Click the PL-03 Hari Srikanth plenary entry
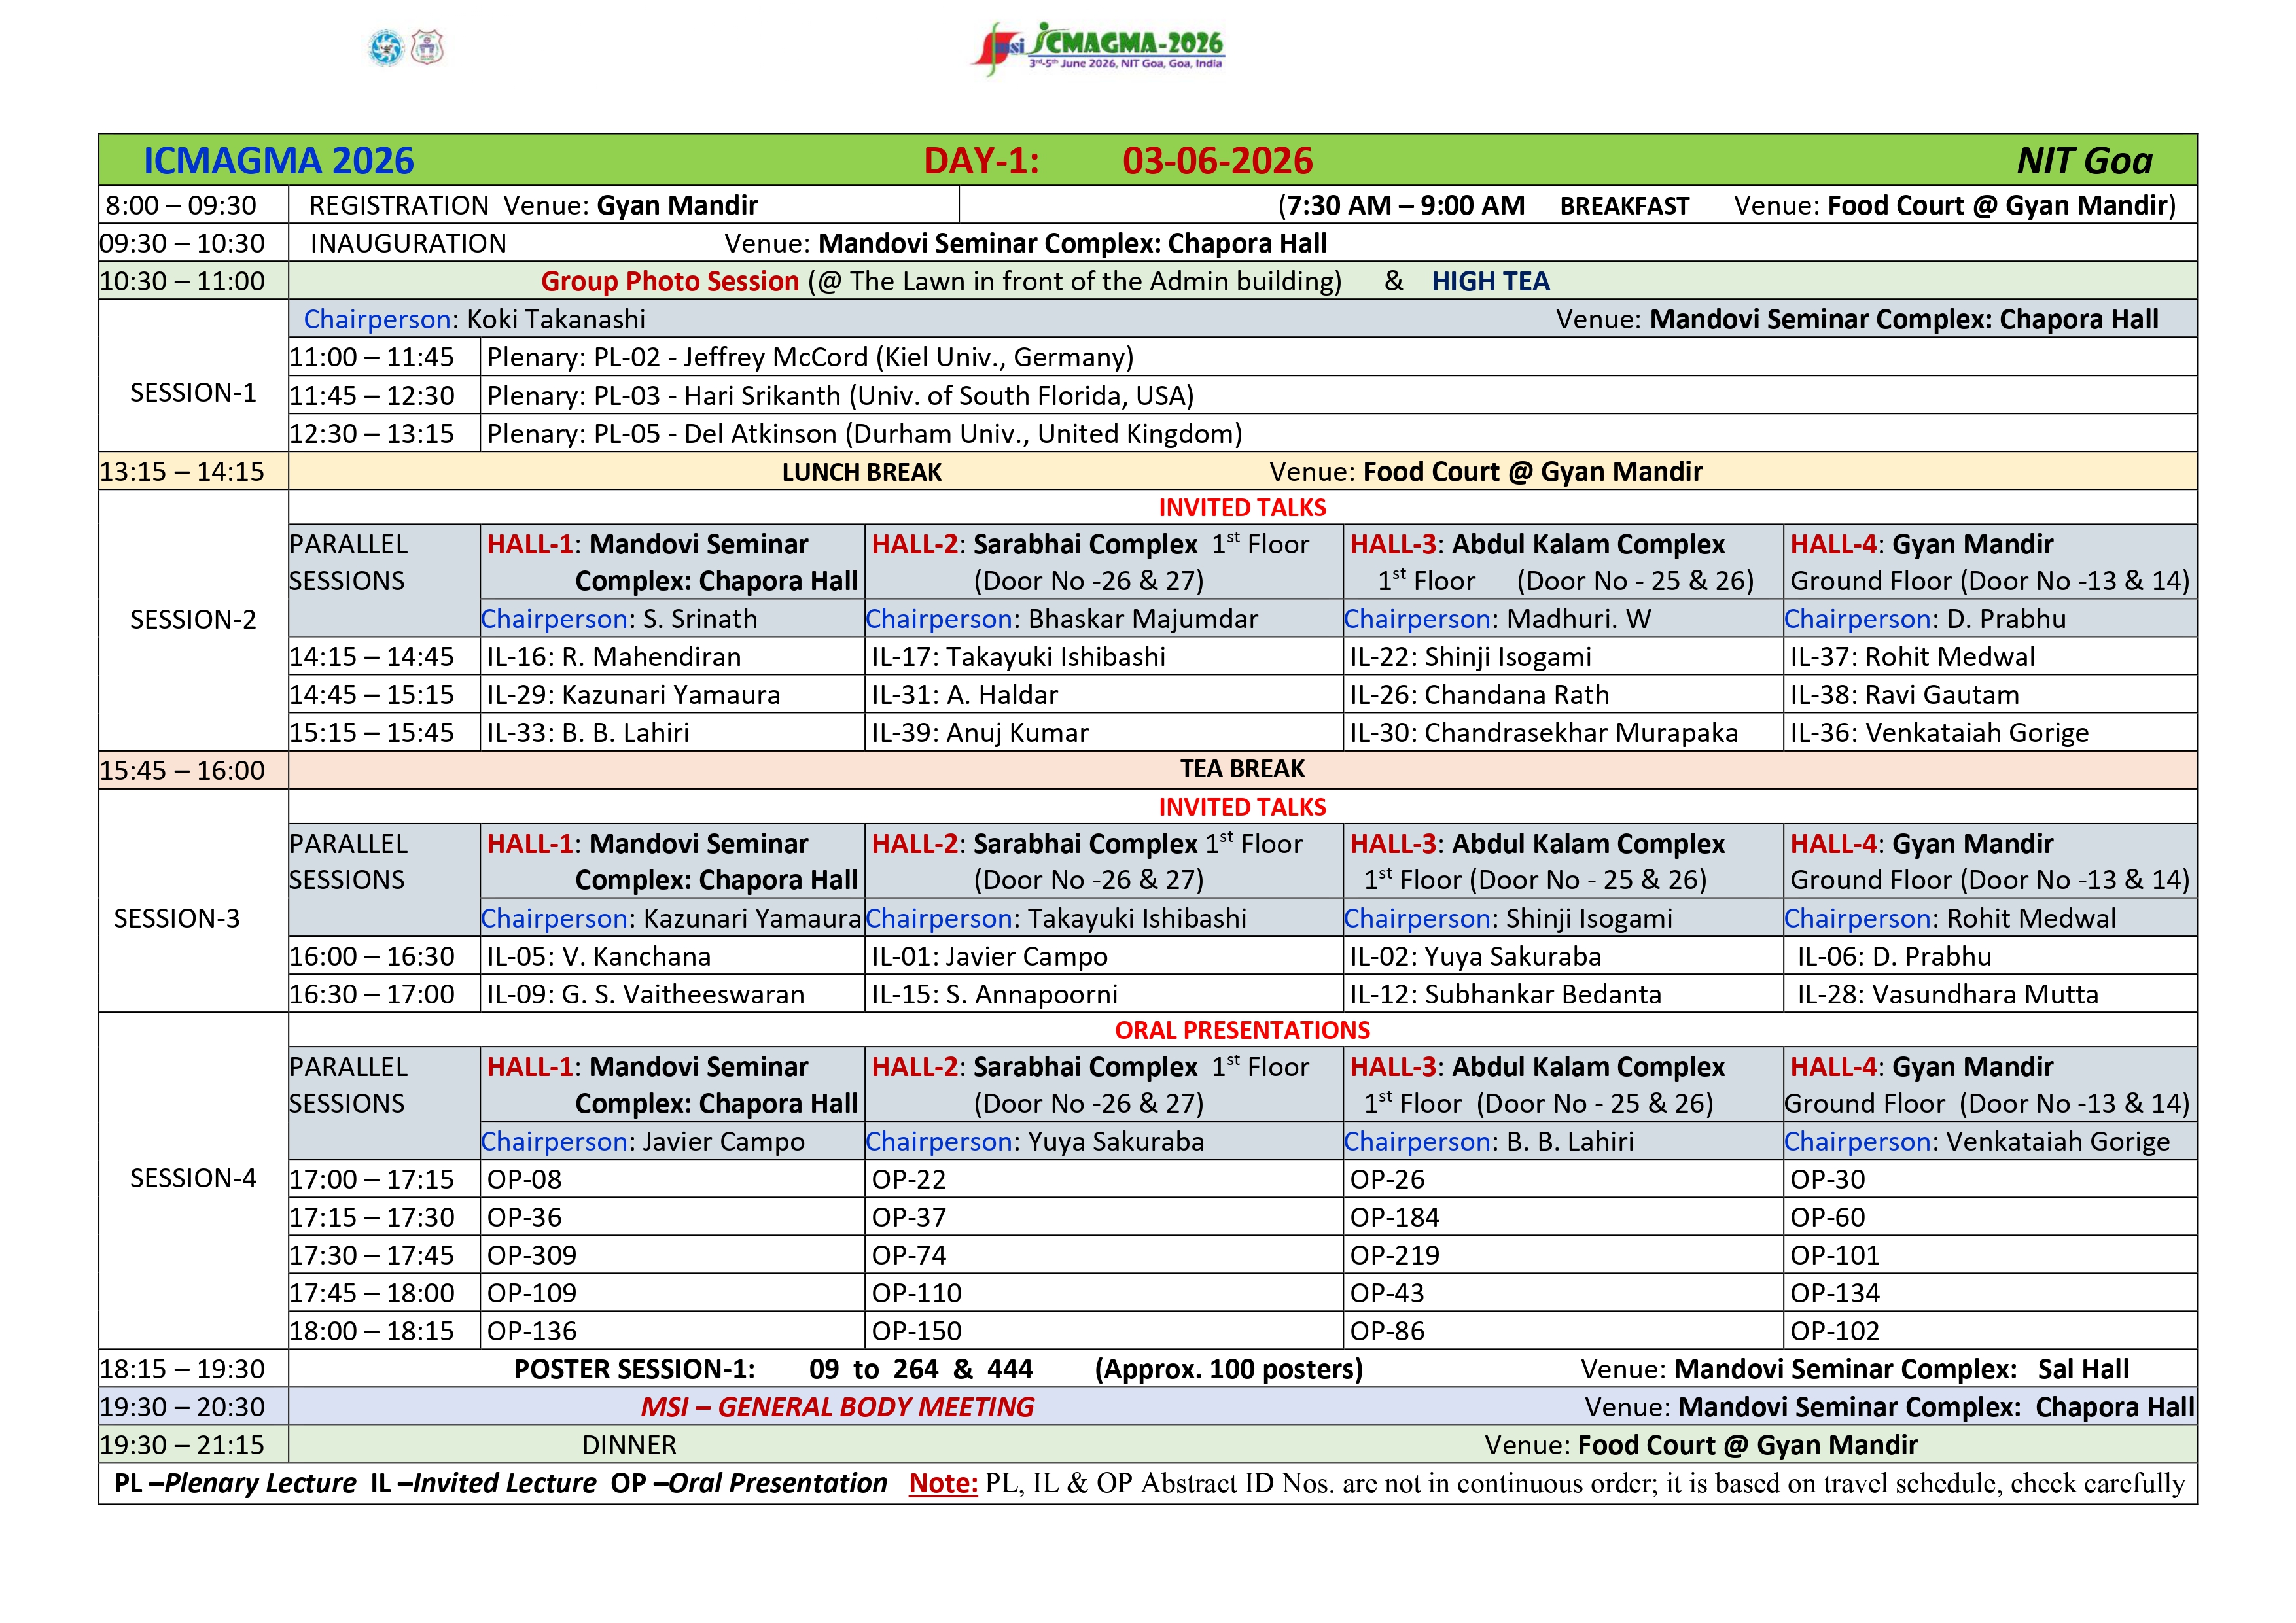Viewport: 2296px width, 1623px height. 1338,395
